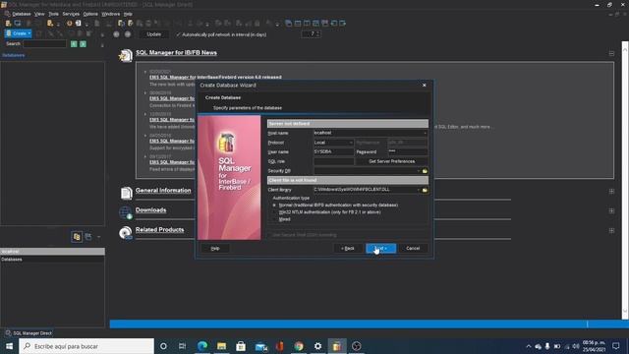Select Databases row under localhost
Image resolution: width=629 pixels, height=354 pixels.
tap(52, 260)
